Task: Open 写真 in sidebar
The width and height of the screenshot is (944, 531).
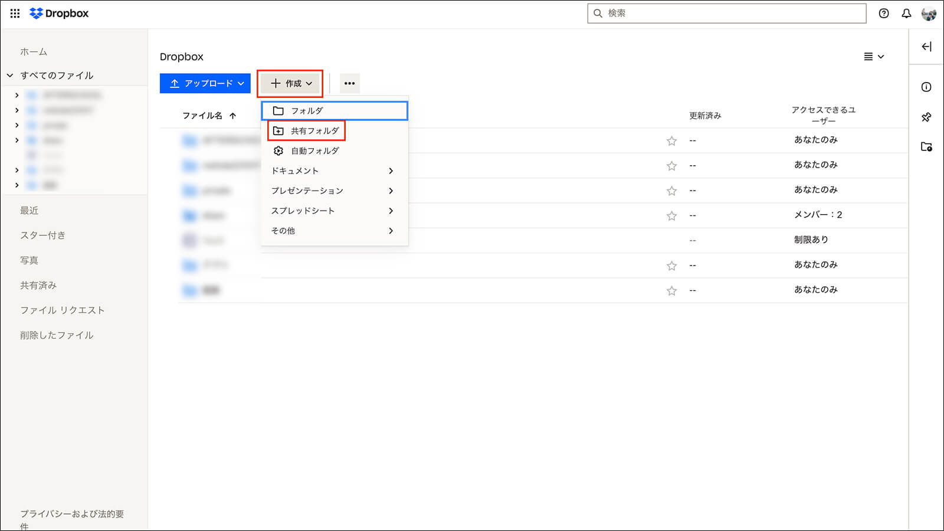Action: [x=29, y=260]
